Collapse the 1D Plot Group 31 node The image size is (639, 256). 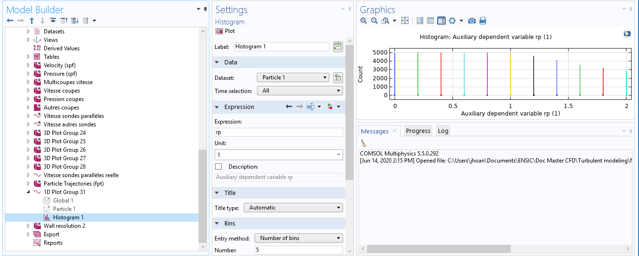click(28, 192)
